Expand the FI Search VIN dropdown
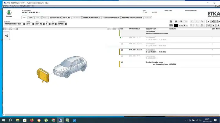Screen dimensions: 220x123 (x=24, y=24)
